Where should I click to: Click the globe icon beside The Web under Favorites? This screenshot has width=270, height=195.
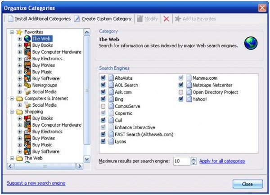[x=27, y=39]
